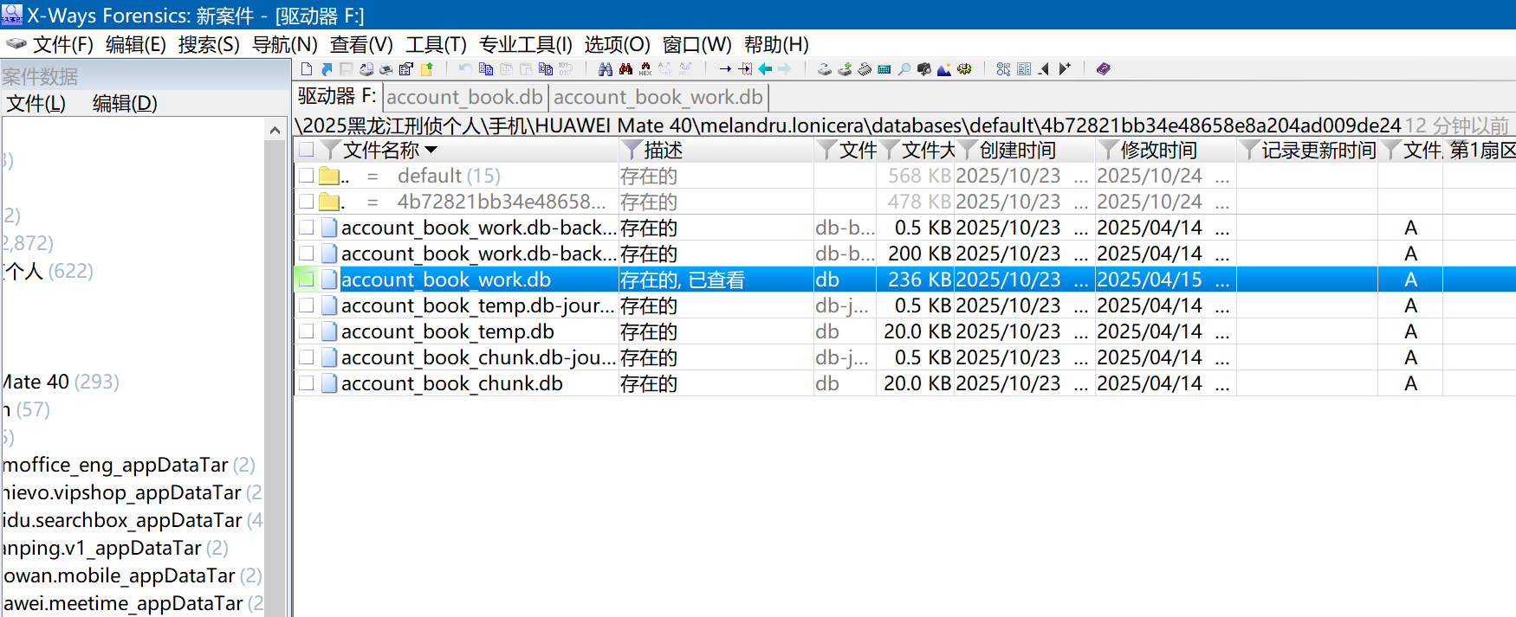
Task: Click the blue Back navigation arrow
Action: tap(765, 69)
